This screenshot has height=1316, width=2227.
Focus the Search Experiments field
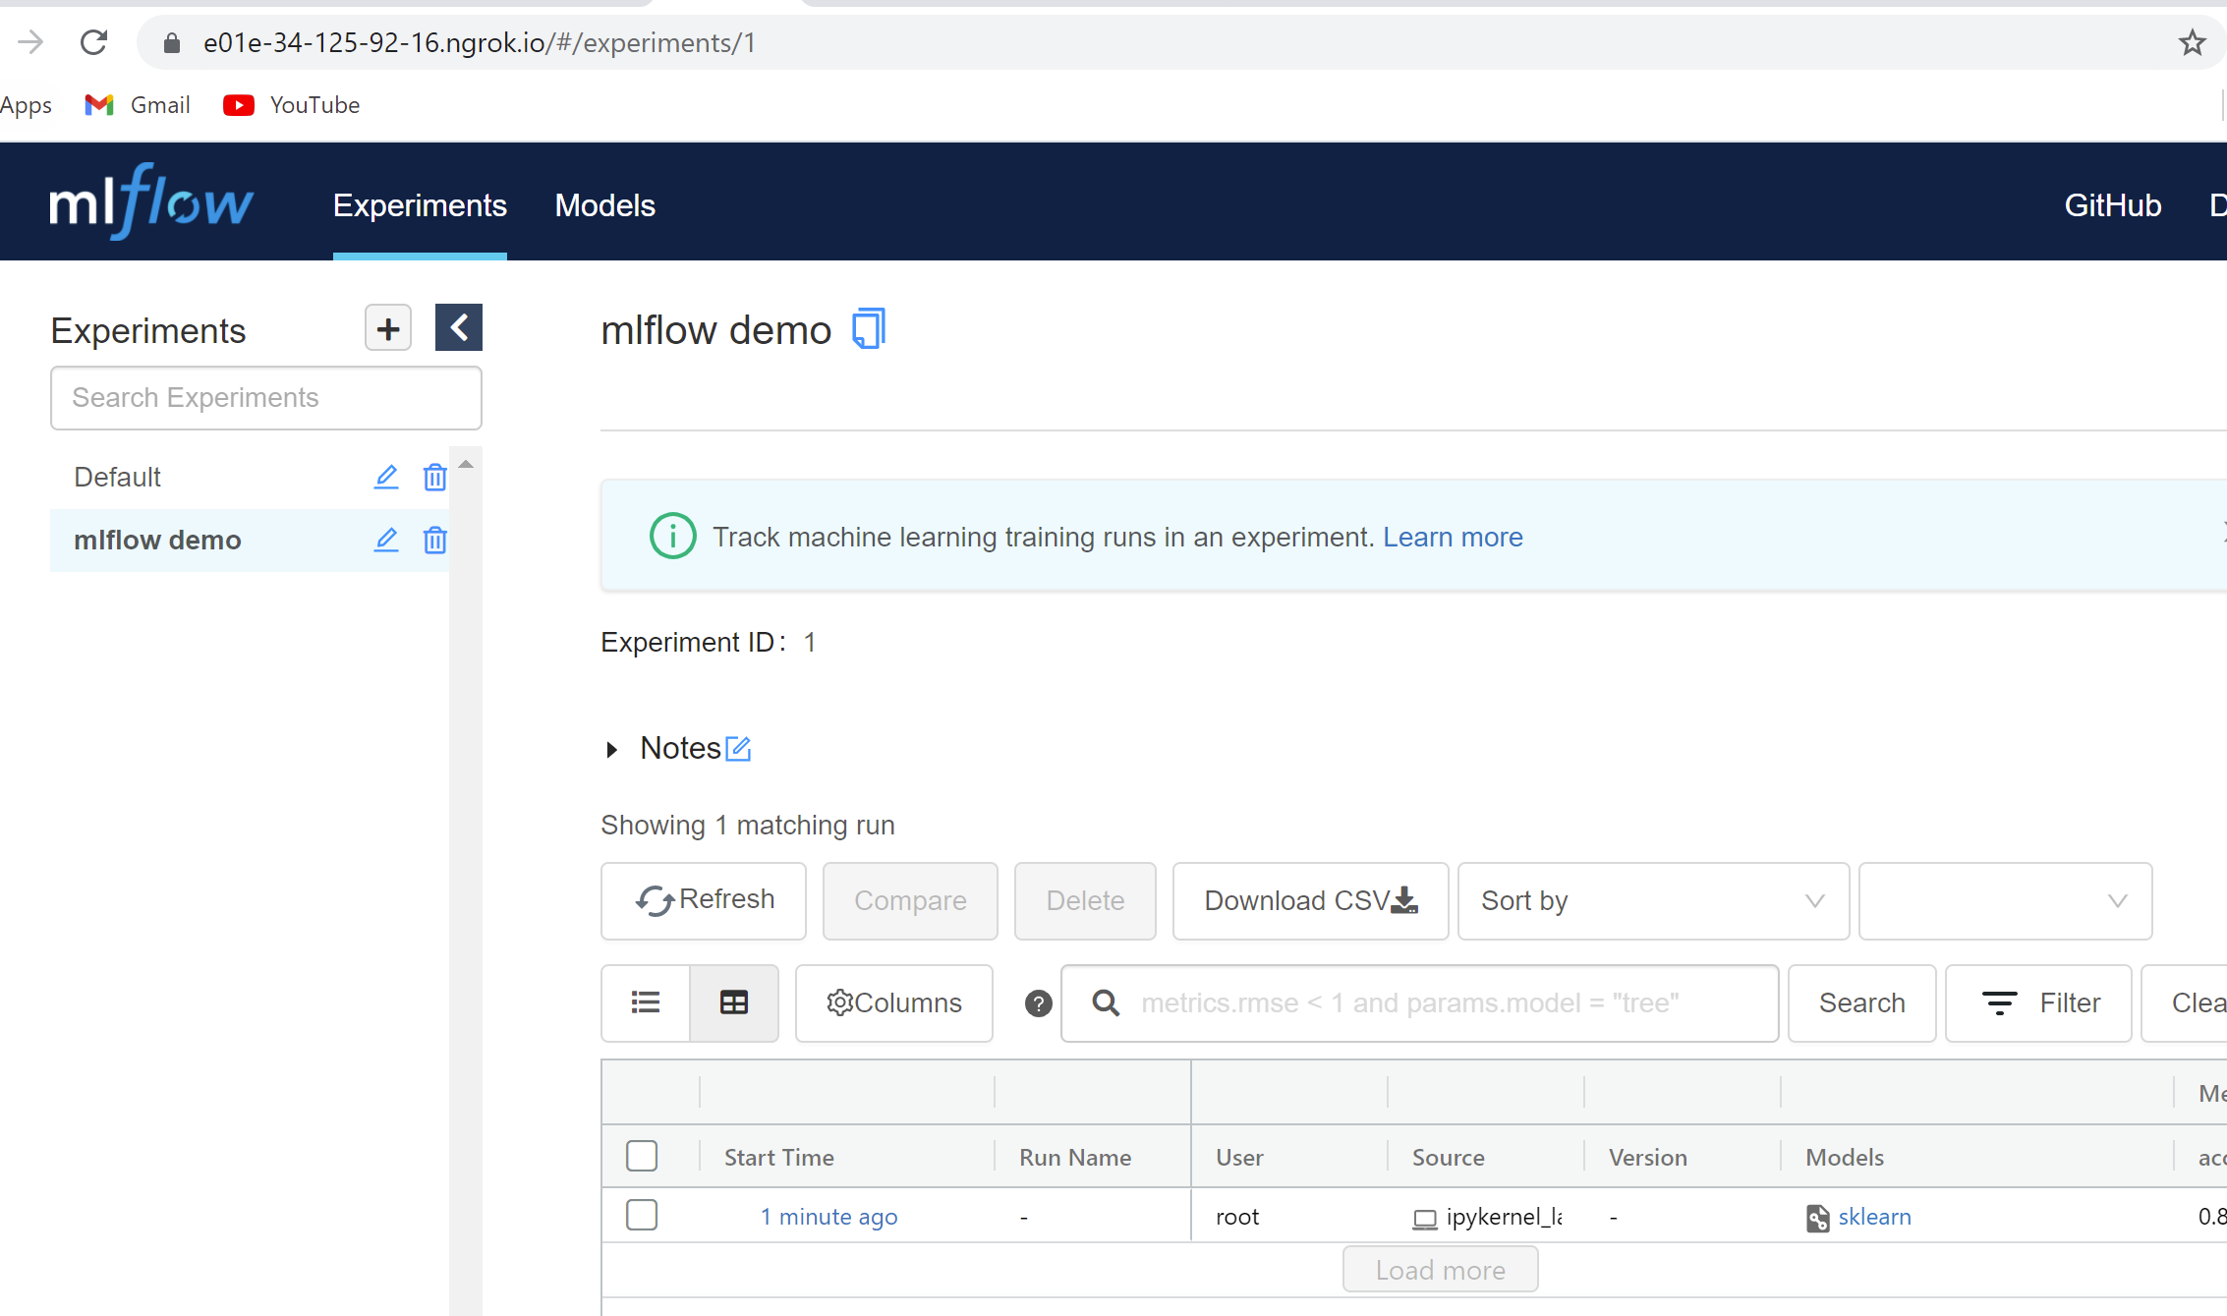point(266,398)
